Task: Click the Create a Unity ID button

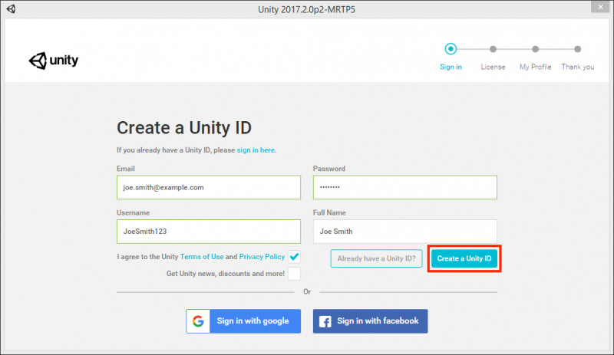Action: click(x=464, y=258)
